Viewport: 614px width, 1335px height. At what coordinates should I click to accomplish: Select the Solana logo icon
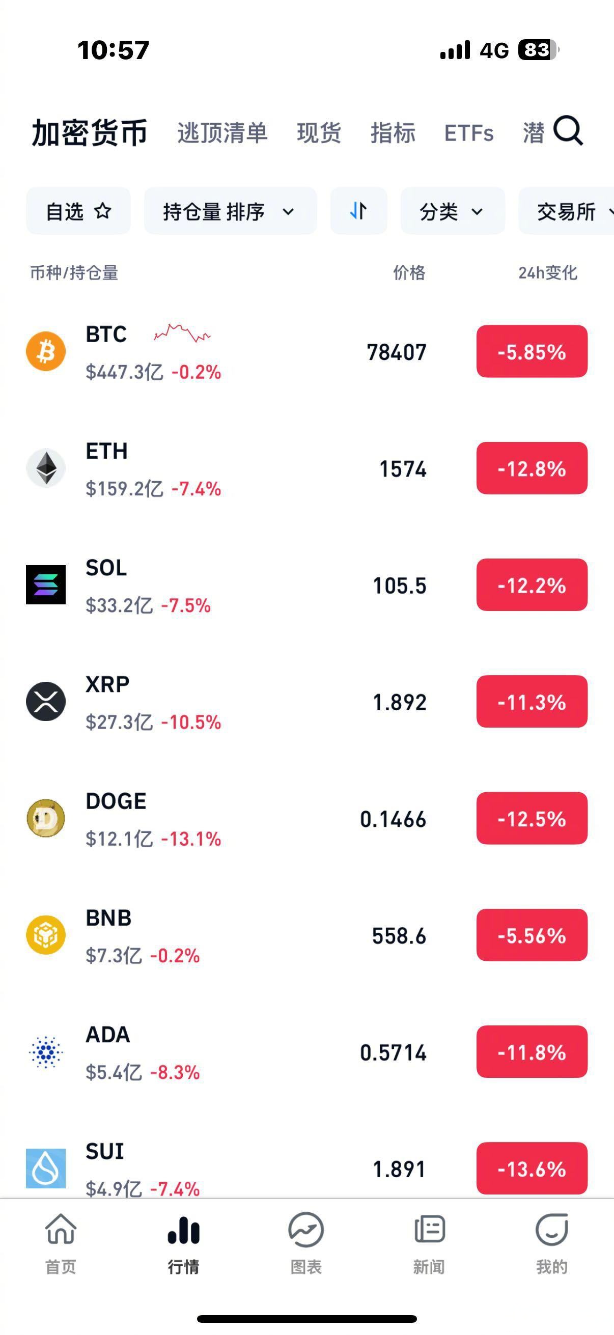tap(46, 585)
